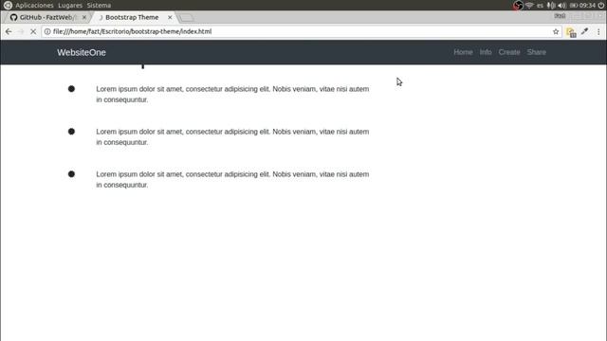This screenshot has width=607, height=341.
Task: Open the Chrome three-dot menu
Action: click(598, 31)
